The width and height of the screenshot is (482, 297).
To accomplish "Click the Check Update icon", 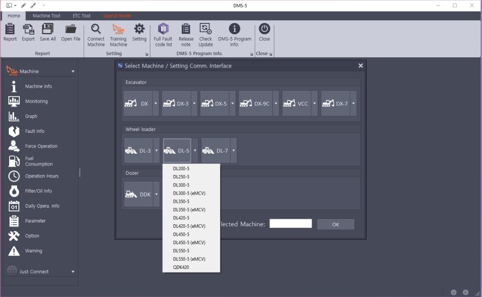I will click(x=206, y=29).
